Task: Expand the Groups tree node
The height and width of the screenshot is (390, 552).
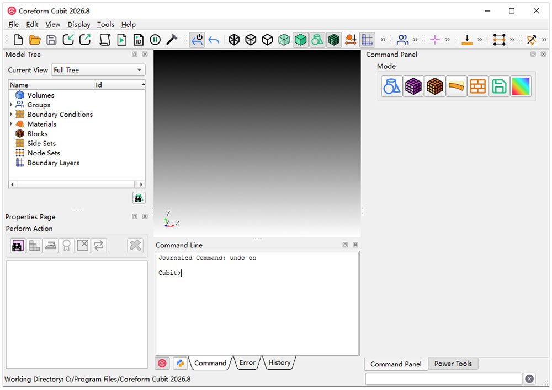Action: click(11, 105)
